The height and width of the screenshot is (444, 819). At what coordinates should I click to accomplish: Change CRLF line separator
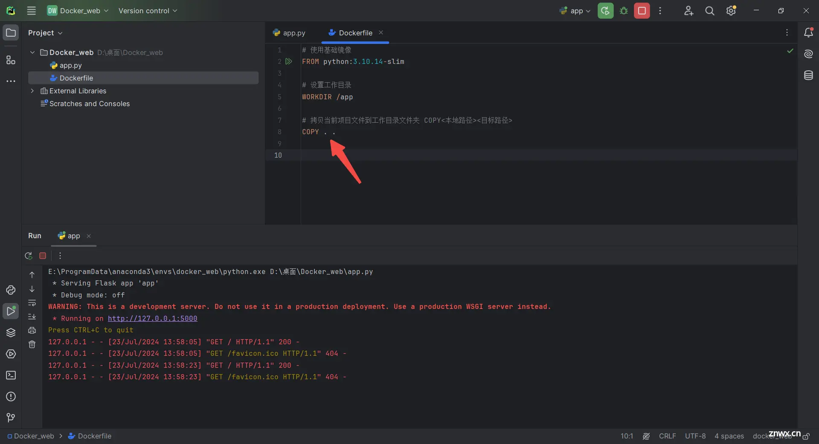tap(667, 436)
